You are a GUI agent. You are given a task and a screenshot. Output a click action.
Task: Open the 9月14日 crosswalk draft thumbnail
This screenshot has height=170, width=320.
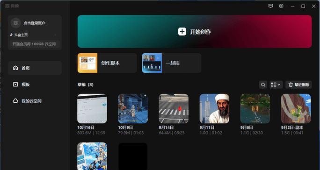(x=174, y=108)
